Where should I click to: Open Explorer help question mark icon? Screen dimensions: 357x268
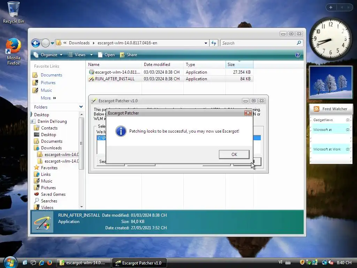pos(298,55)
